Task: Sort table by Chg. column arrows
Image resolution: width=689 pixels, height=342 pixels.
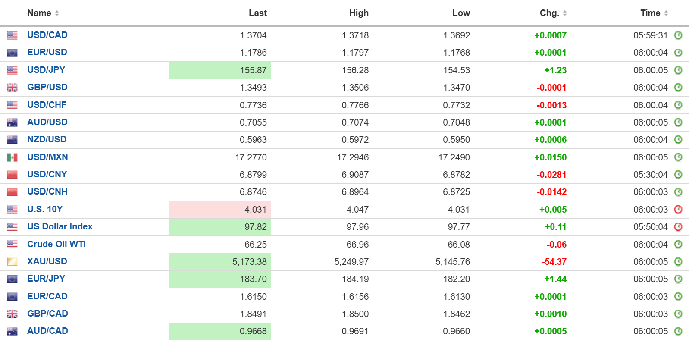Action: coord(565,13)
